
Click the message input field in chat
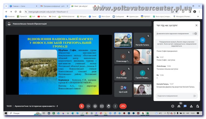click(x=175, y=96)
